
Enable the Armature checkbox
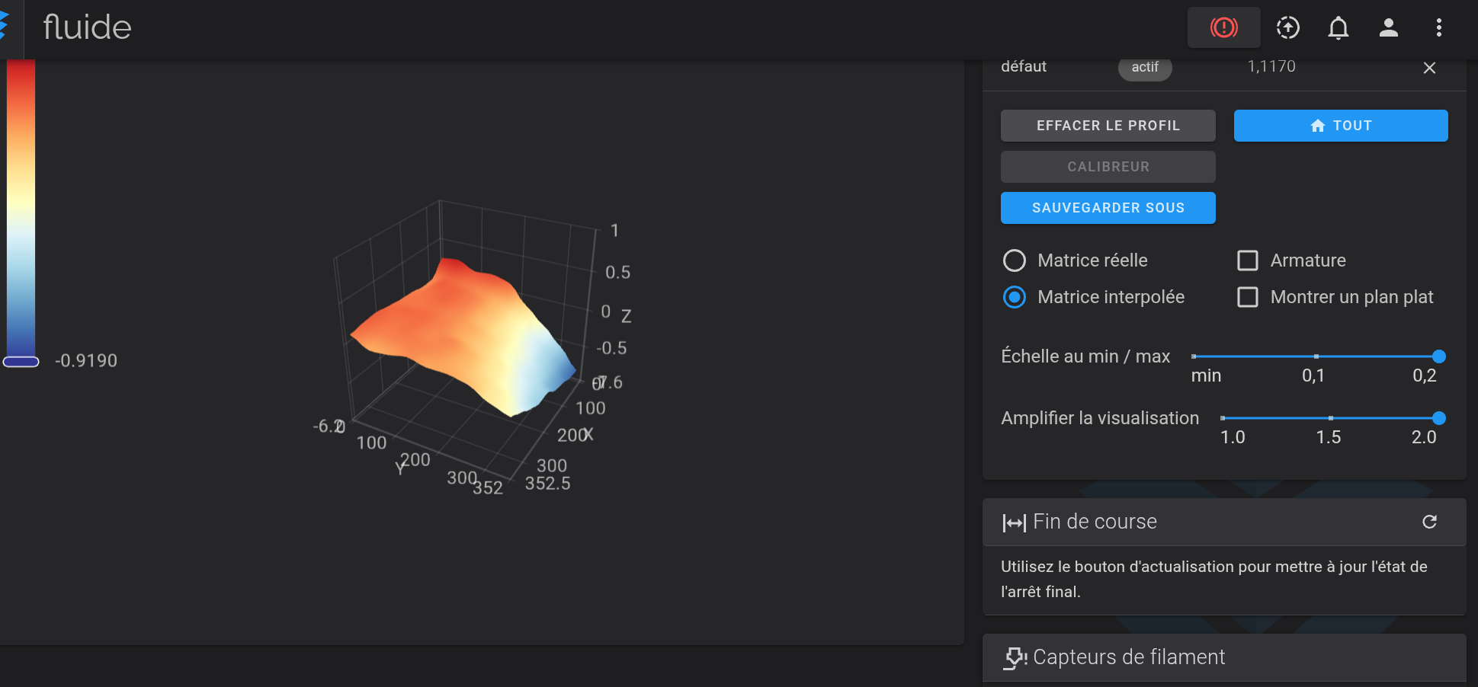point(1248,260)
